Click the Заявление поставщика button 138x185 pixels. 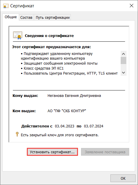click(105, 152)
